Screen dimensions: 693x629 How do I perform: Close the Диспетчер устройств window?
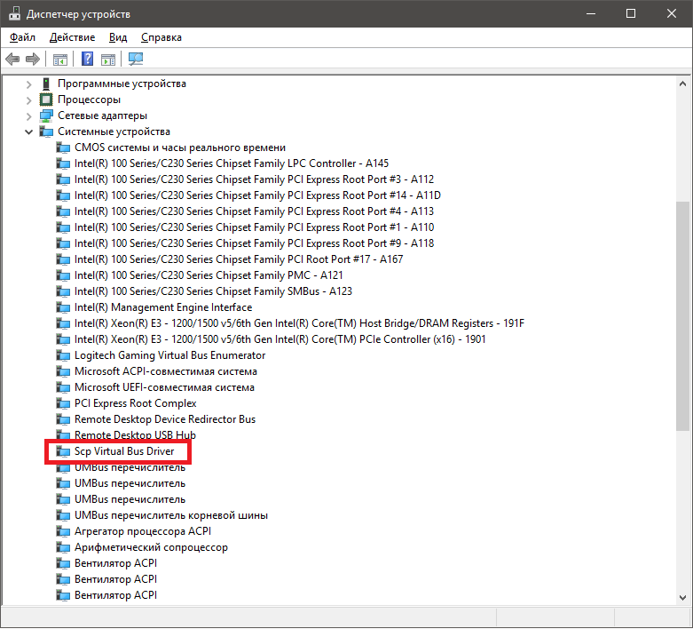[672, 13]
